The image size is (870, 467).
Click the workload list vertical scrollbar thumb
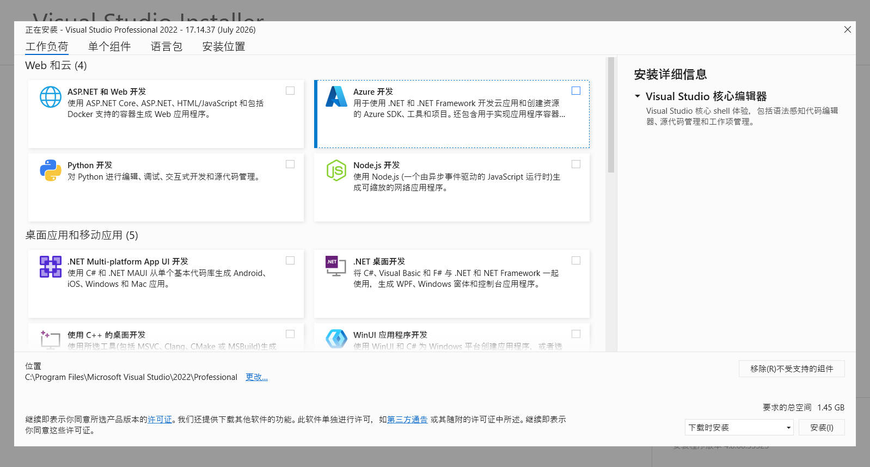pos(611,115)
